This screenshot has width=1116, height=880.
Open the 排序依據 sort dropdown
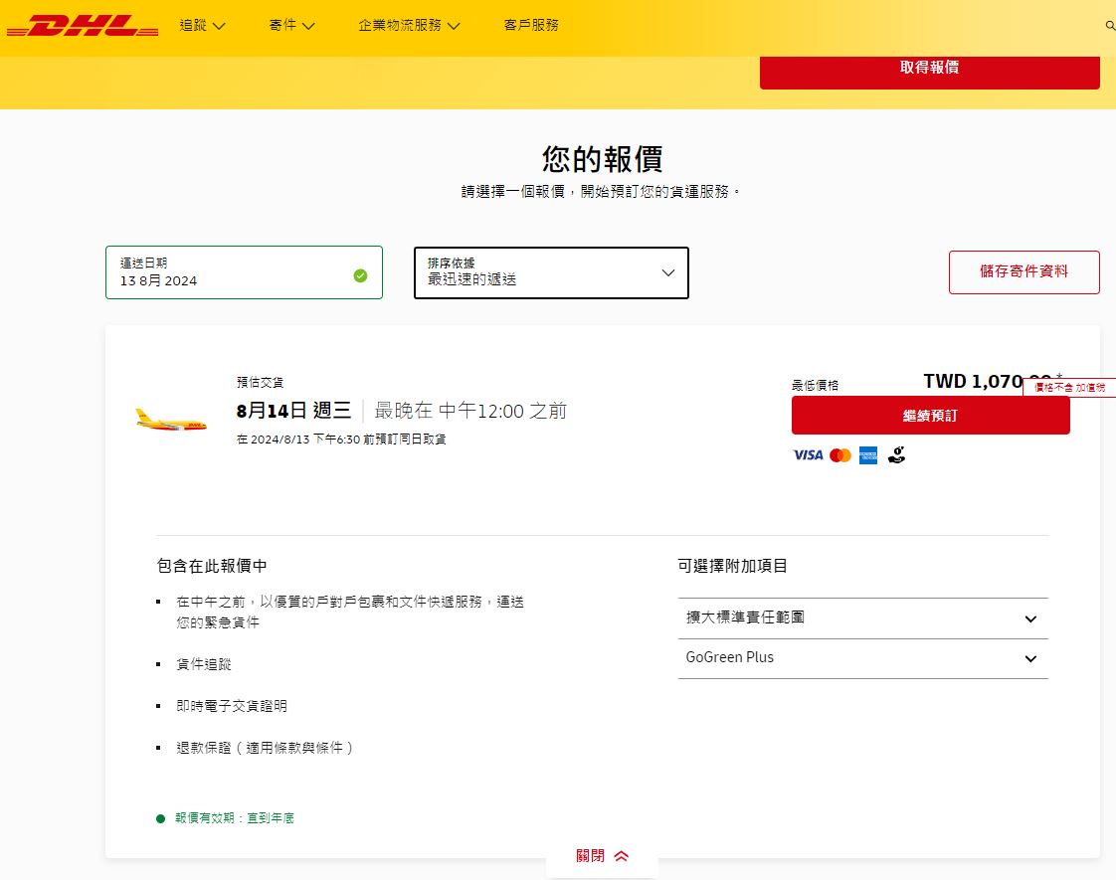(551, 272)
